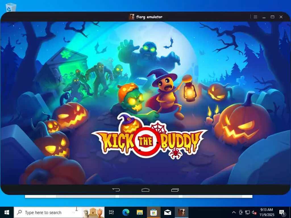291x218 pixels.
Task: Click the flarg emulator title icon
Action: tap(132, 17)
